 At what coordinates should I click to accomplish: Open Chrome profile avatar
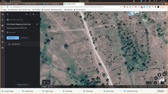click(158, 7)
